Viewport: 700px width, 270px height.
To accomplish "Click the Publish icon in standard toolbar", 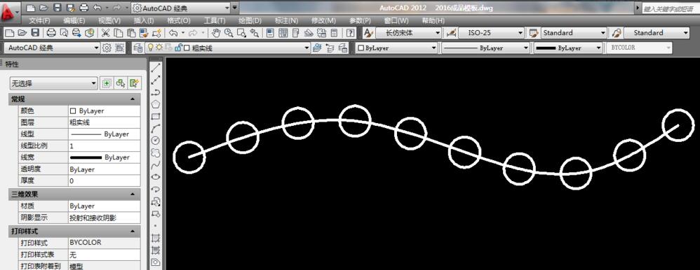I will click(76, 32).
